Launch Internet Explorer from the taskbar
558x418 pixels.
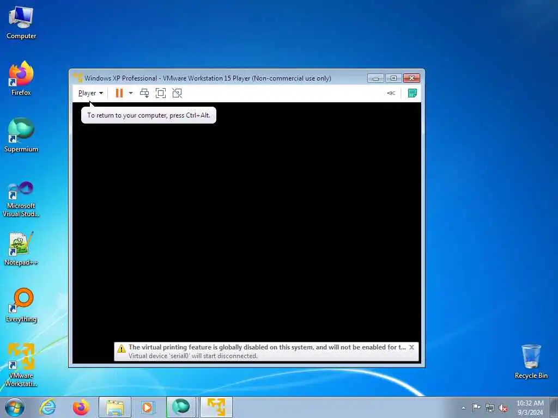tap(48, 407)
